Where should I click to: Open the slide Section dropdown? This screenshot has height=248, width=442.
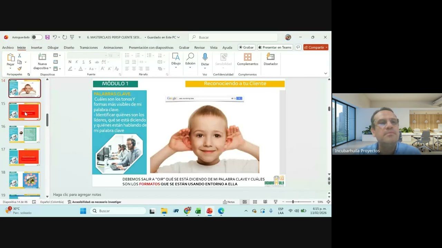57,69
